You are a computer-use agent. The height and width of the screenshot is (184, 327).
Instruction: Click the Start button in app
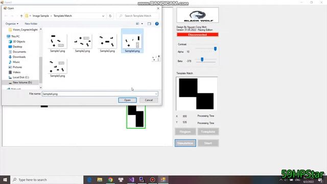tap(208, 143)
